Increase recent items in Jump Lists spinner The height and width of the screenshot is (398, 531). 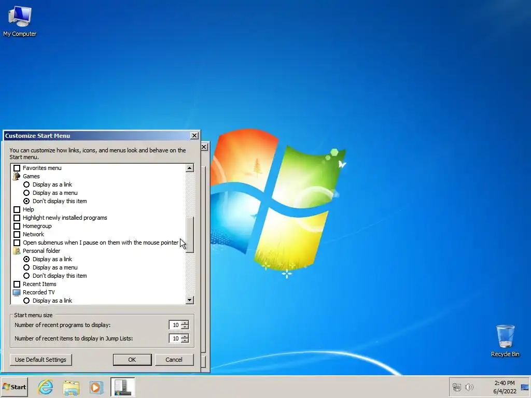point(185,336)
